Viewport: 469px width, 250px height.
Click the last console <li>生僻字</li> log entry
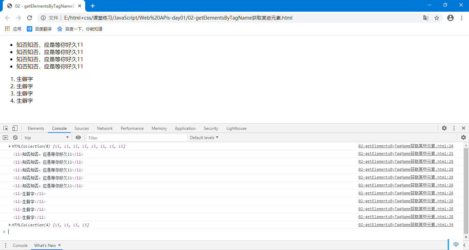coord(29,217)
